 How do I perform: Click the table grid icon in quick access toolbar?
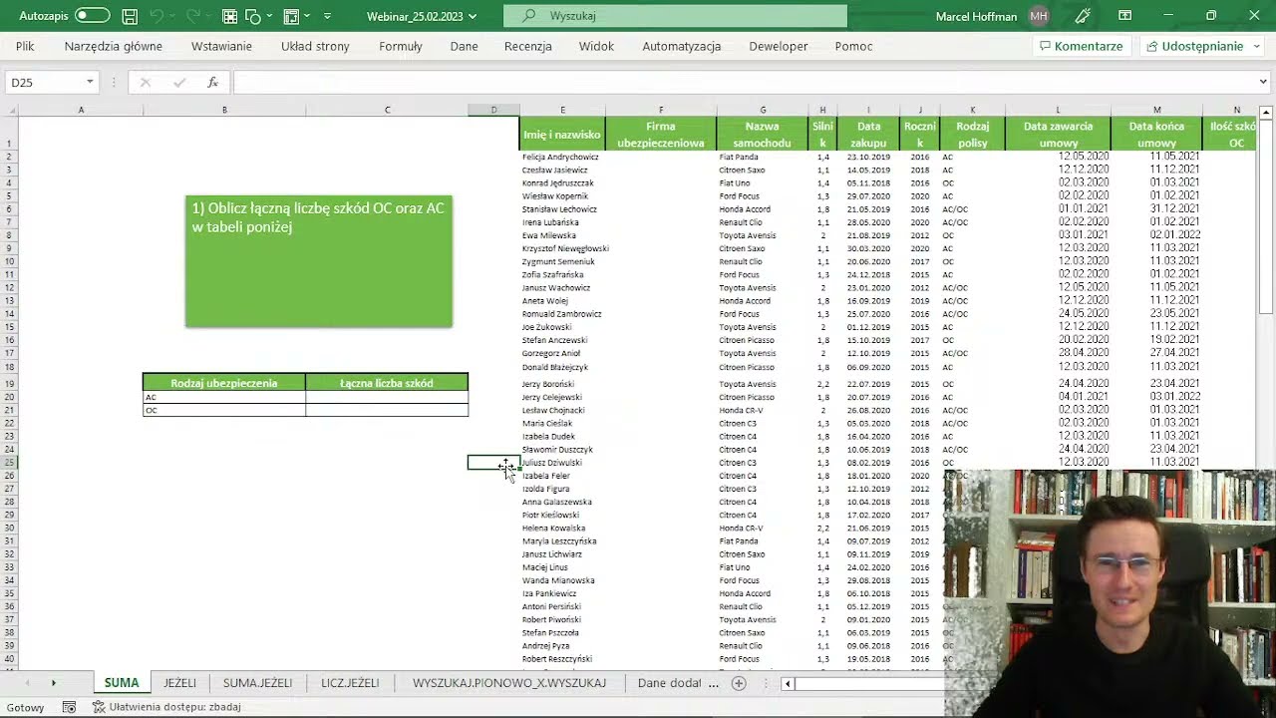pos(229,16)
